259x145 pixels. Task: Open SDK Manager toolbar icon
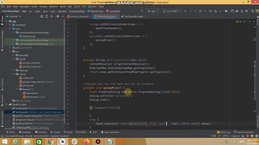point(246,11)
